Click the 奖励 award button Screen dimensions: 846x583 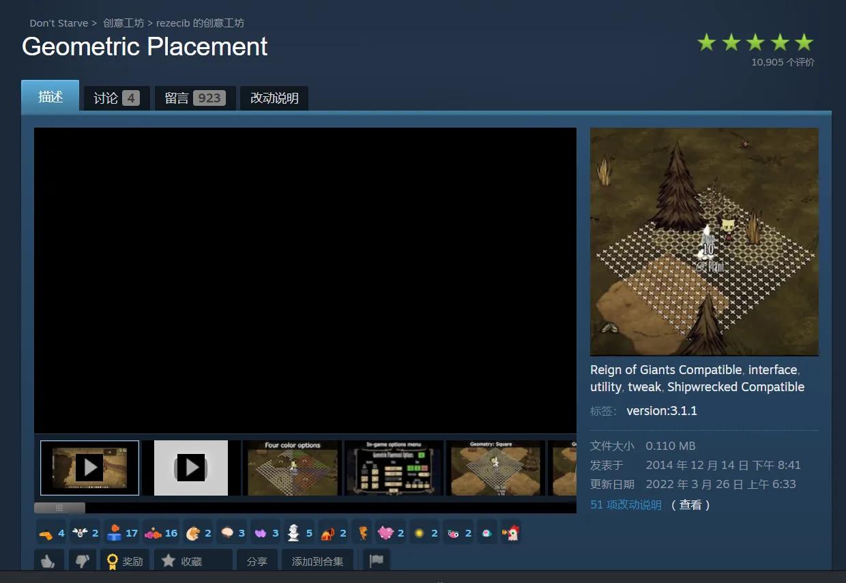(x=125, y=561)
